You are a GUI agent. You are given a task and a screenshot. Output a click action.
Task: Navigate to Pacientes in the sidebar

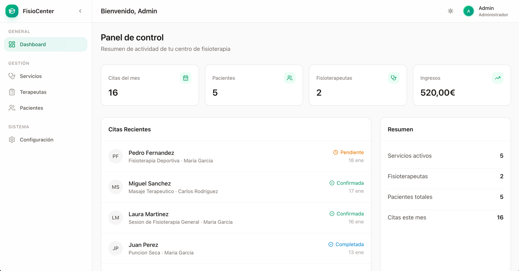(x=31, y=108)
